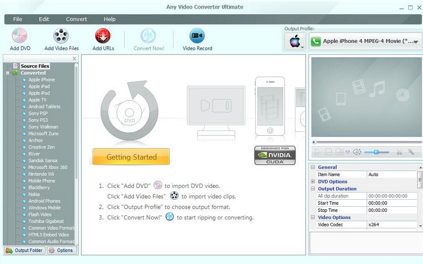Select Common Audio Formats in the tree
Viewport: 423px width, 264px height.
51,242
